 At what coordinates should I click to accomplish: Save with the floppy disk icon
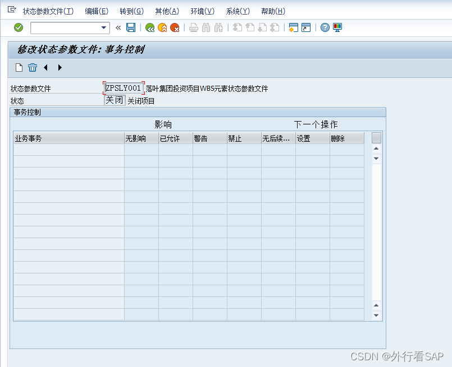[131, 27]
